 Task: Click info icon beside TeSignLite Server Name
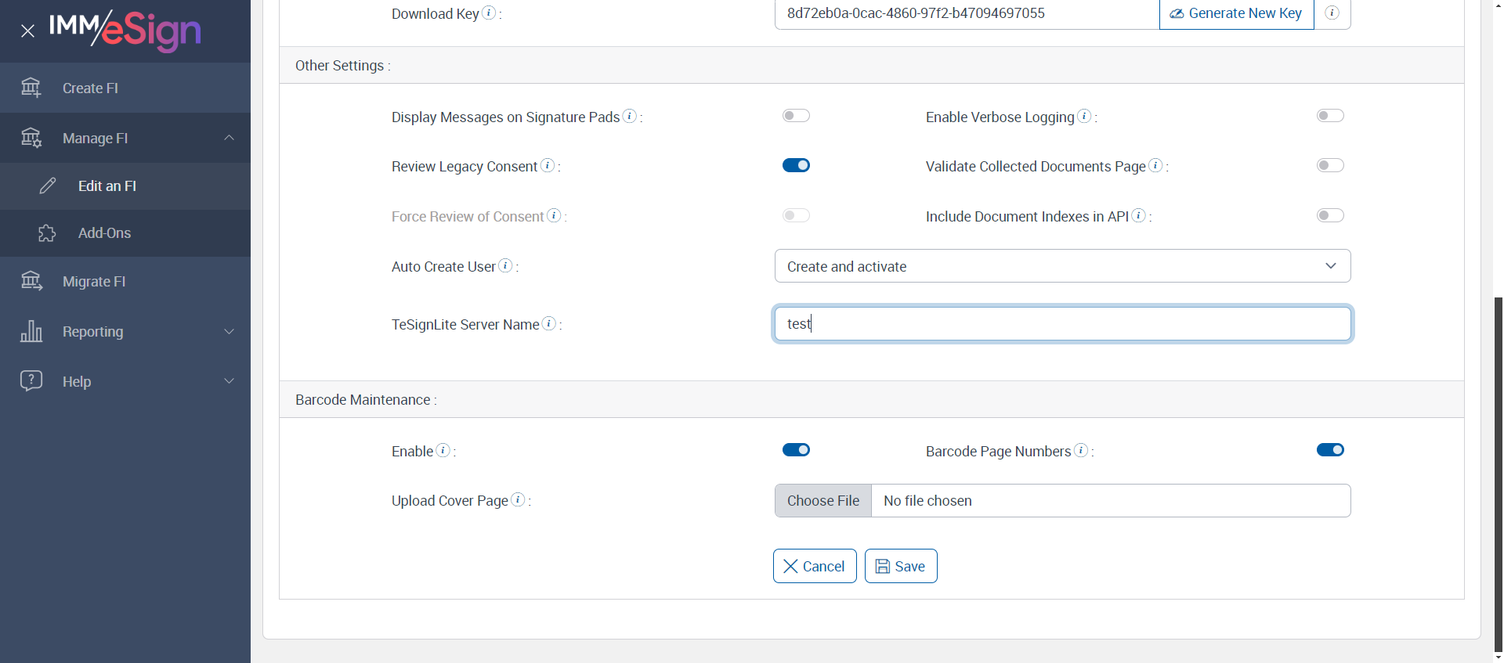[x=550, y=323]
